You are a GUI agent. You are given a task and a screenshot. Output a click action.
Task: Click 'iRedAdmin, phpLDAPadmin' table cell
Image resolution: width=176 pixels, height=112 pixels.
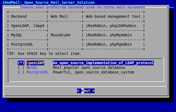tap(111, 26)
